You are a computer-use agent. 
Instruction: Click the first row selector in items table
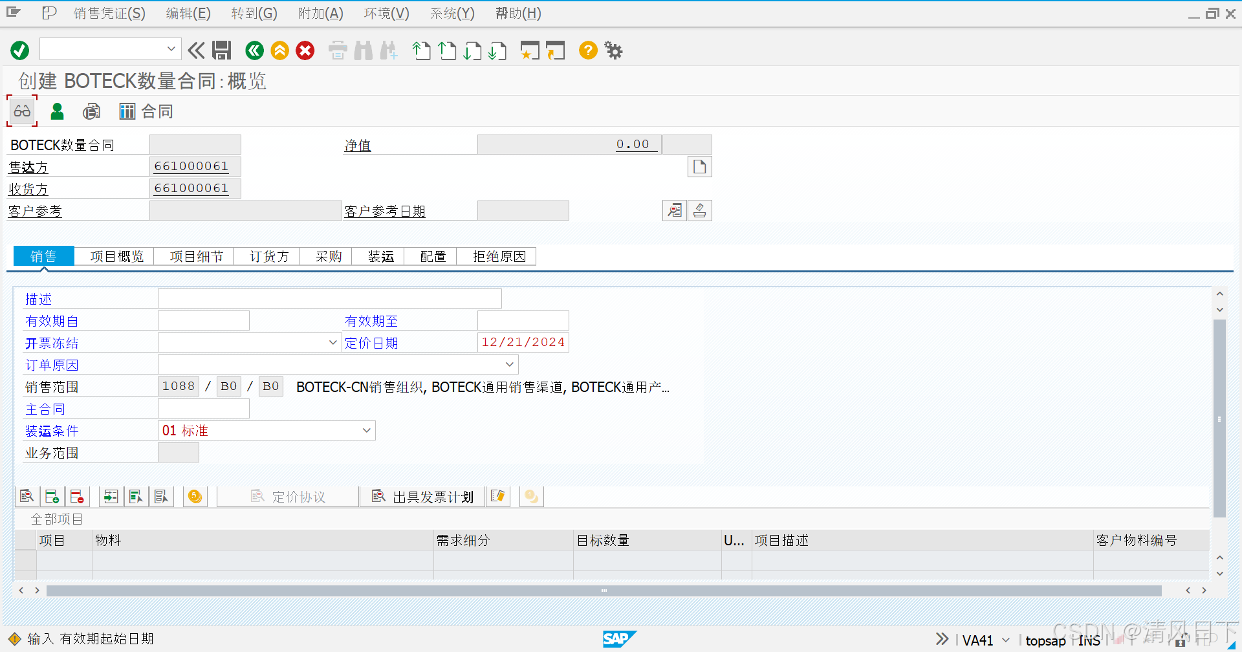(x=26, y=560)
